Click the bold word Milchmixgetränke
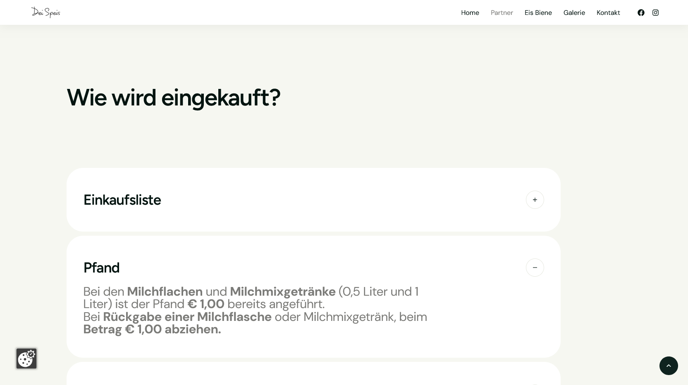The height and width of the screenshot is (385, 688). [x=282, y=292]
